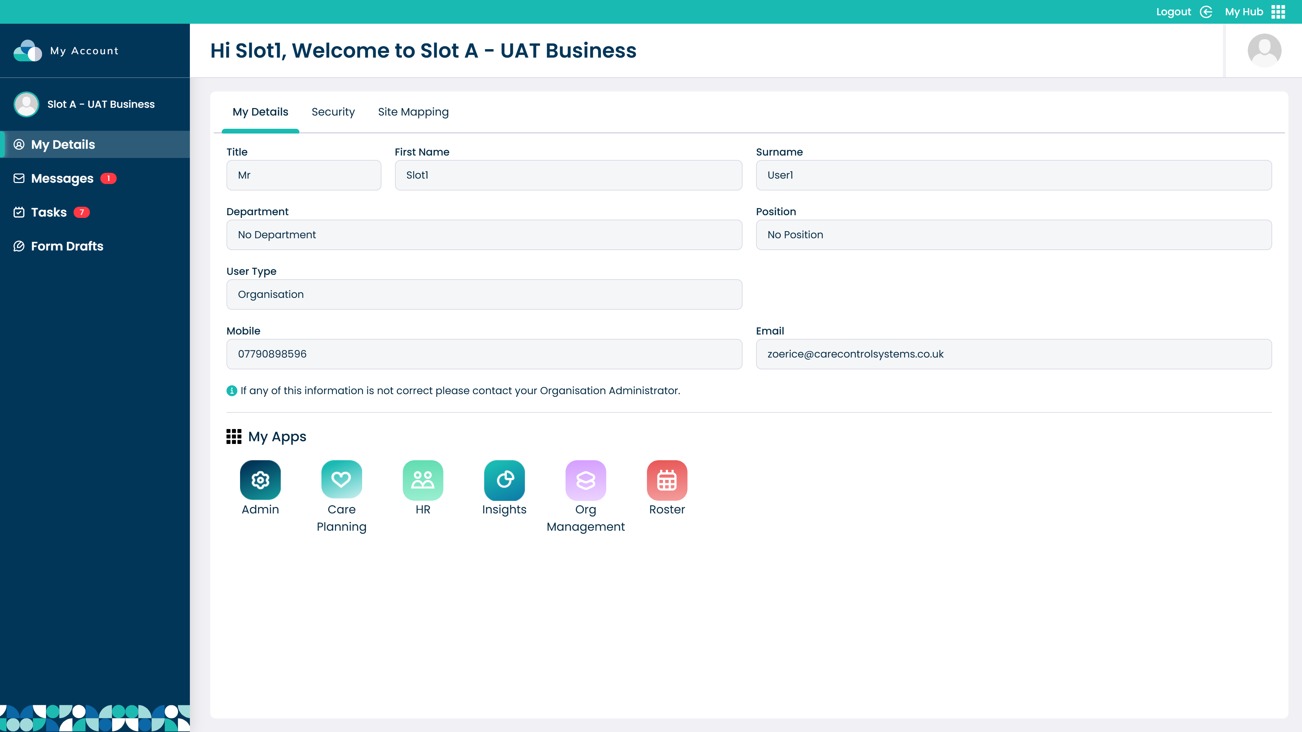Image resolution: width=1302 pixels, height=732 pixels.
Task: Click Logout in the top bar
Action: (1173, 11)
